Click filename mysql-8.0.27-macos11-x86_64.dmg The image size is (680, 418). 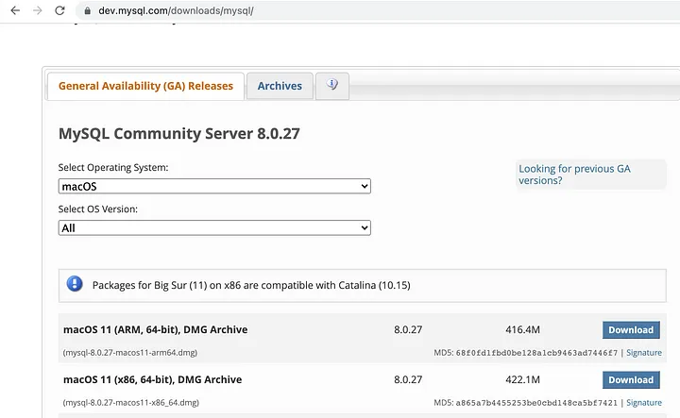131,402
